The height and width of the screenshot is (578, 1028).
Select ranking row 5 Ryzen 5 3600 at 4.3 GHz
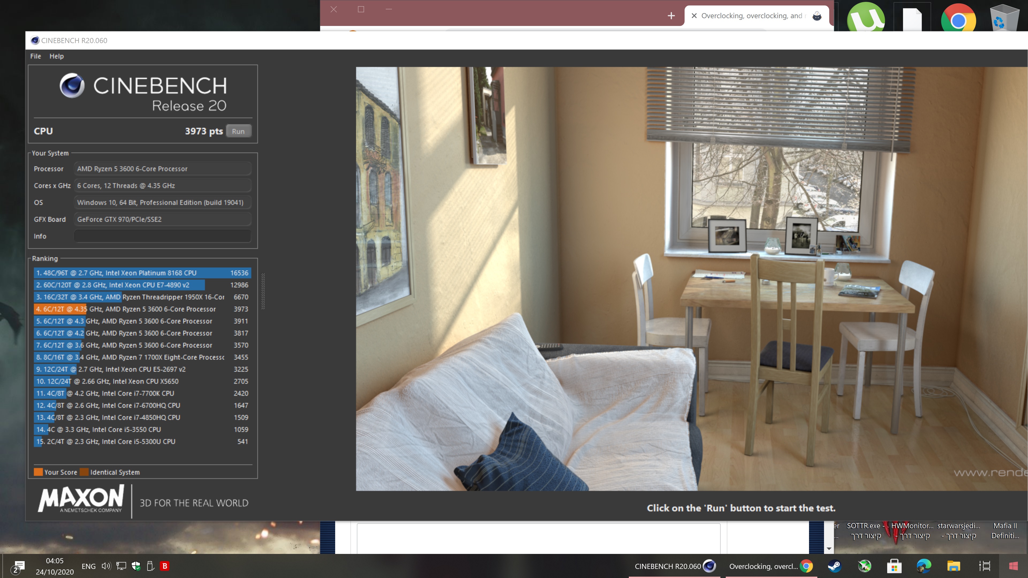(x=142, y=321)
